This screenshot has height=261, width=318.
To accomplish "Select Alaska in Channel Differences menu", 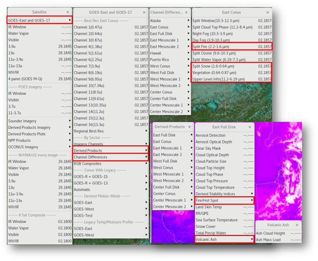I will coord(170,20).
